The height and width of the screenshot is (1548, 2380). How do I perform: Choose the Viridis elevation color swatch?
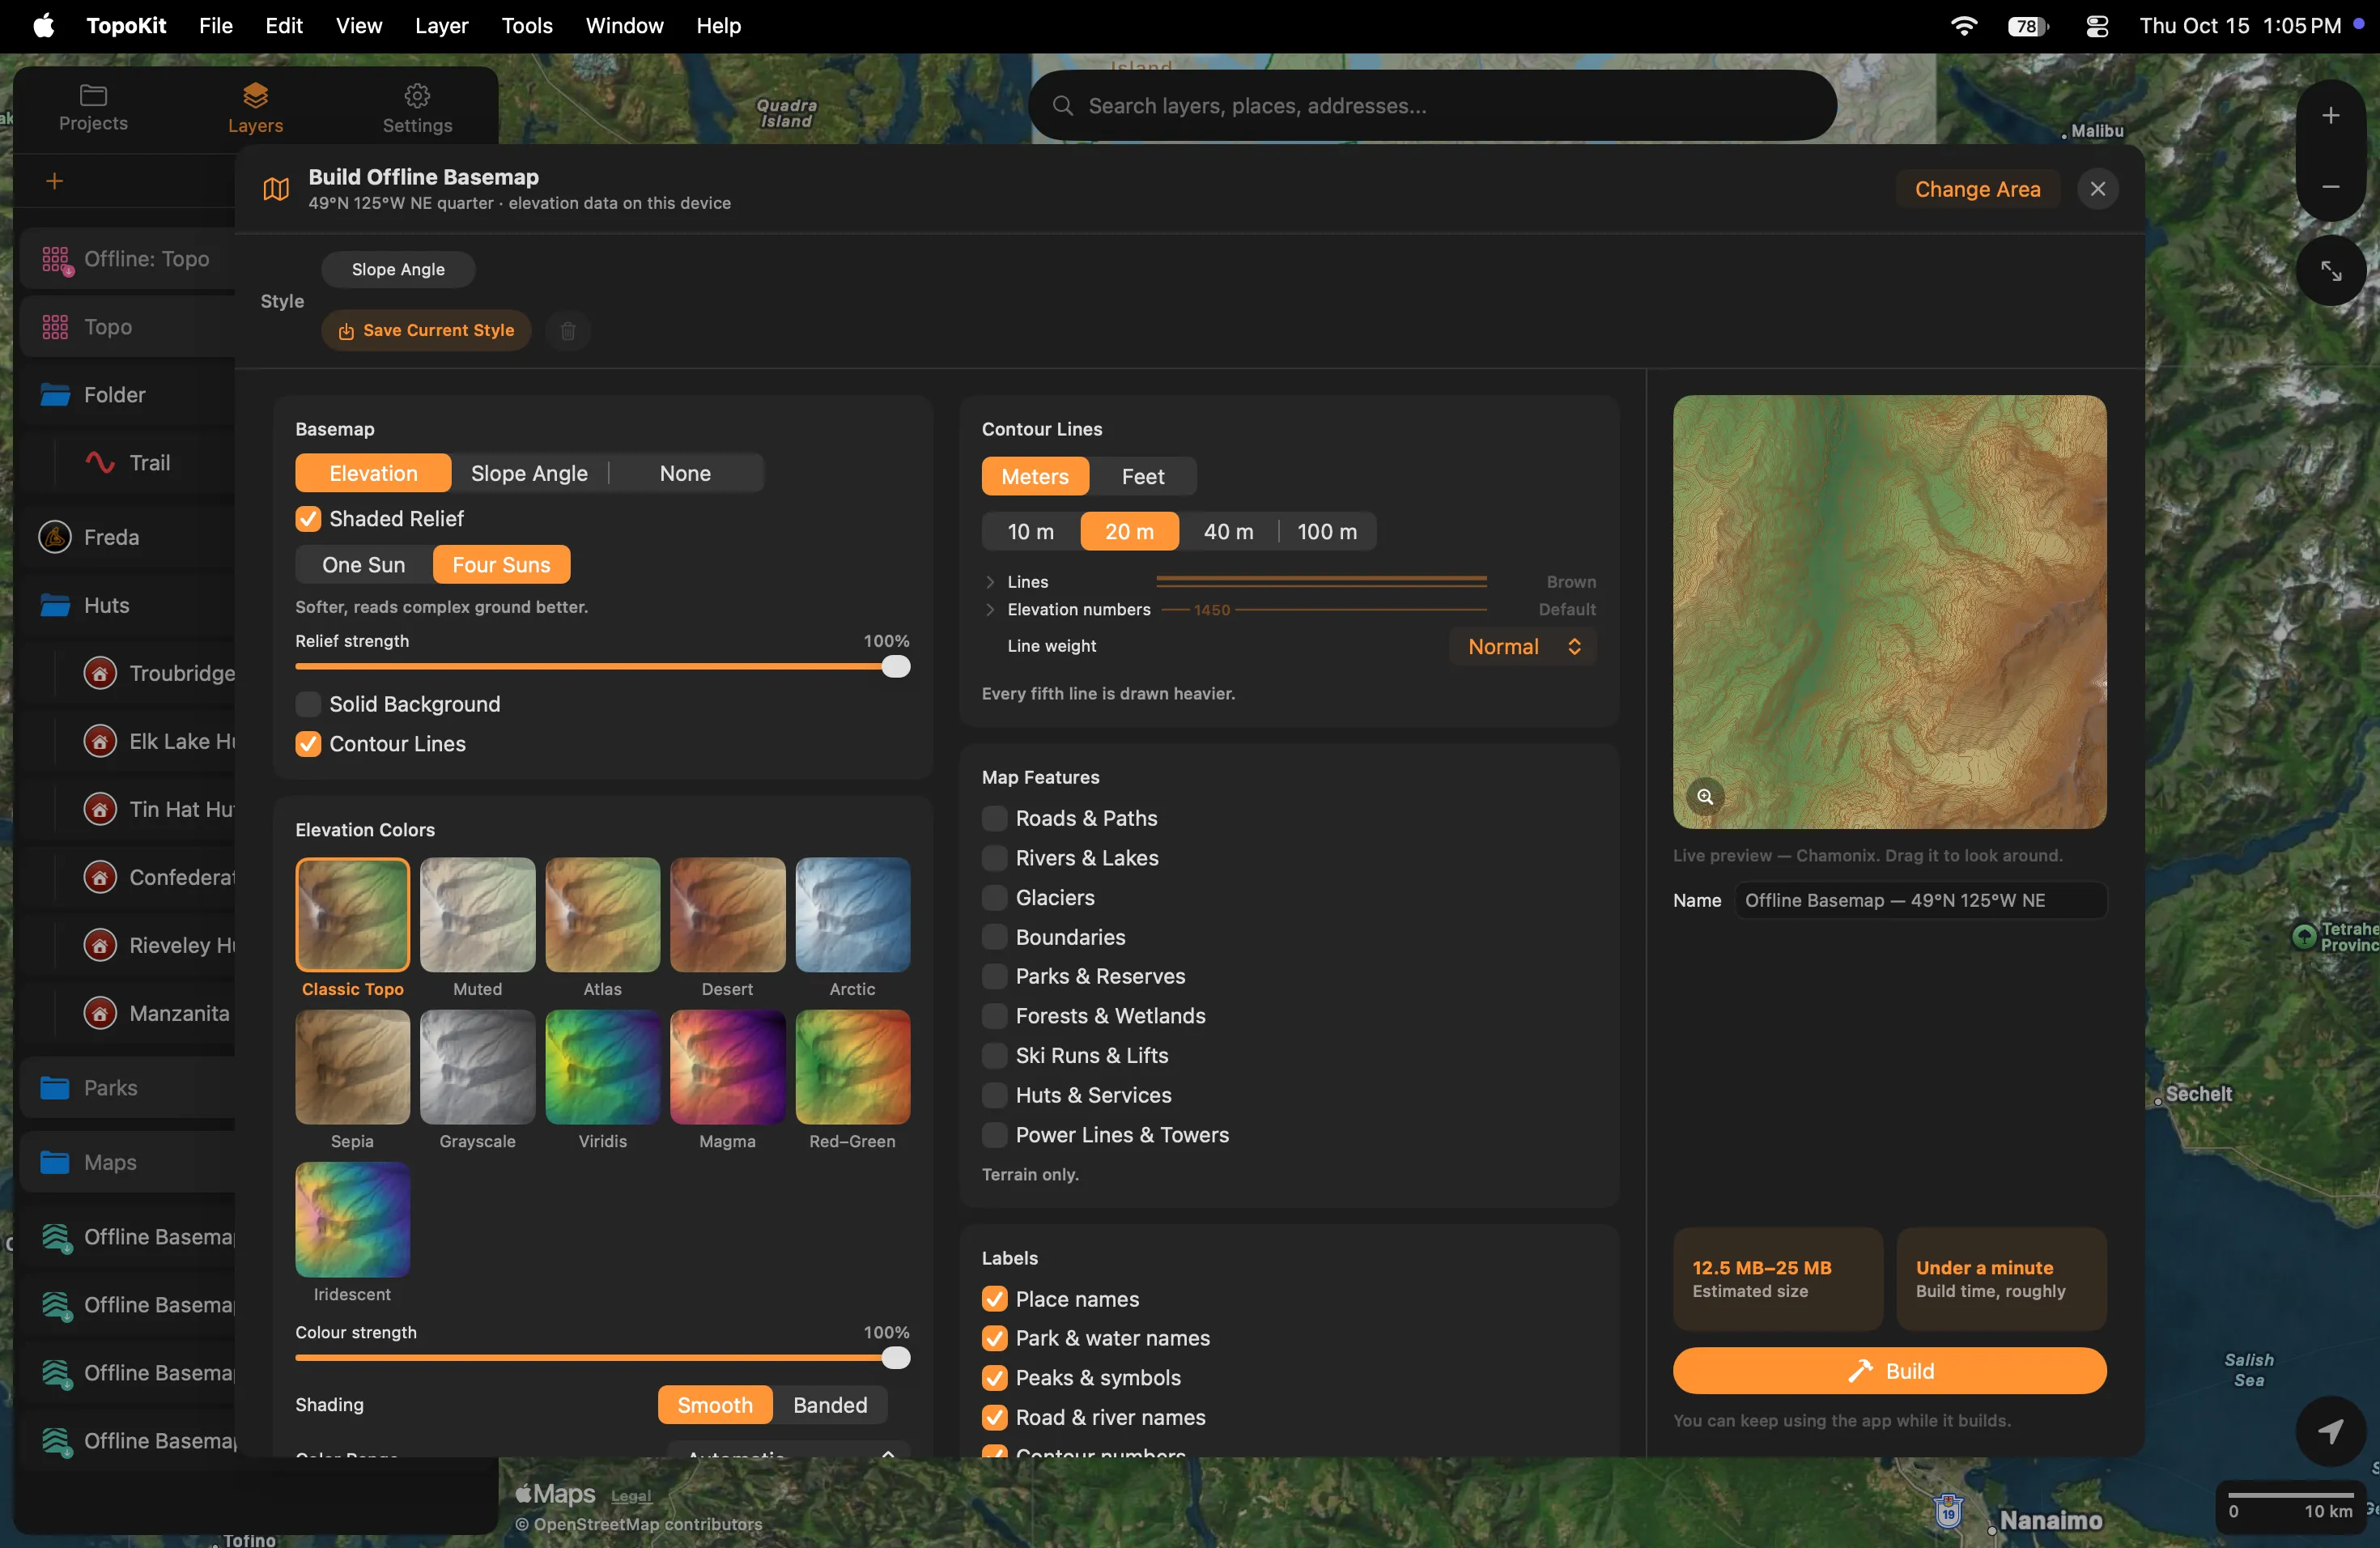pos(602,1067)
